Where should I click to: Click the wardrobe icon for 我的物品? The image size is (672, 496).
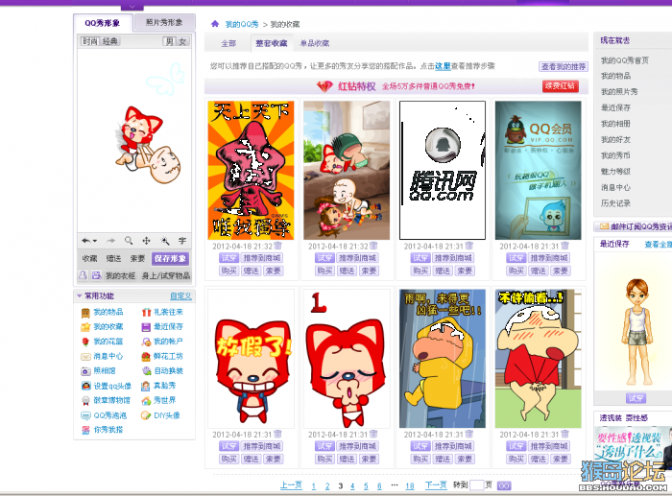tap(85, 313)
